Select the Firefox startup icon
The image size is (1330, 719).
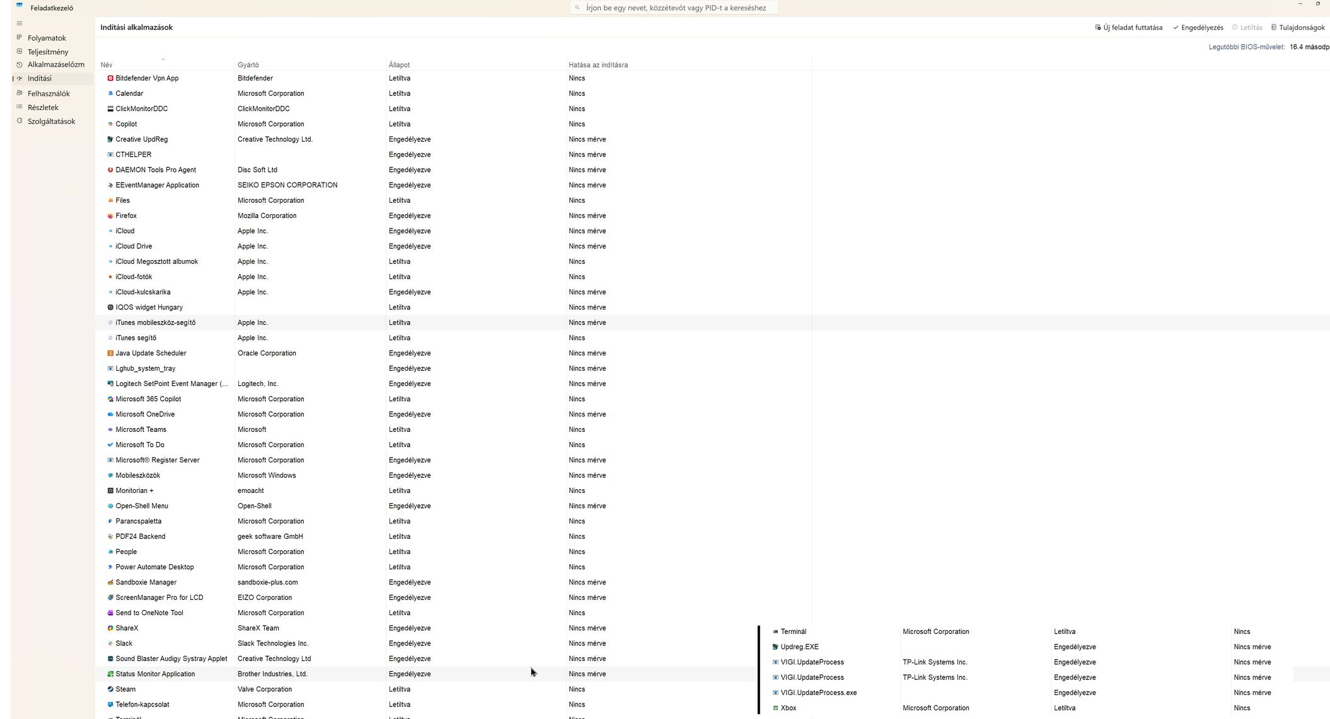coord(110,216)
